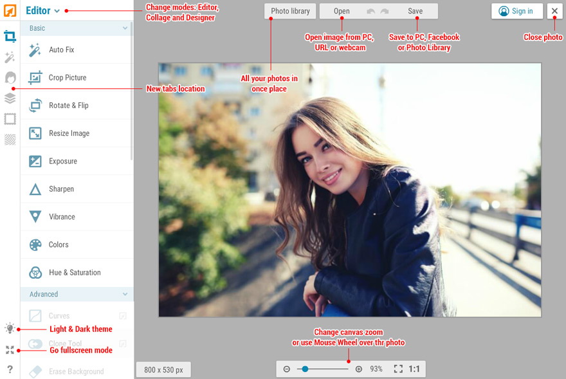Open the Textures panel icon
Image resolution: width=566 pixels, height=379 pixels.
9,139
